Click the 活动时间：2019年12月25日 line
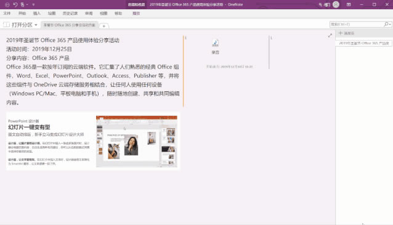The height and width of the screenshot is (225, 393). coord(39,49)
